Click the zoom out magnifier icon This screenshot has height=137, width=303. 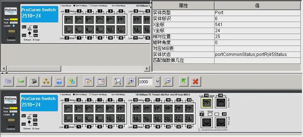pyautogui.click(x=168, y=81)
